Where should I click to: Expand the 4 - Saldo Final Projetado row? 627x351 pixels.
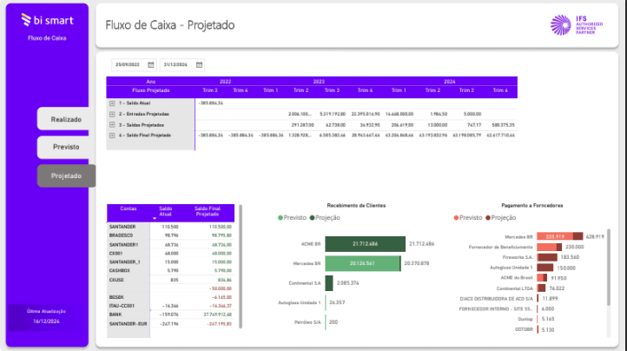click(x=112, y=135)
